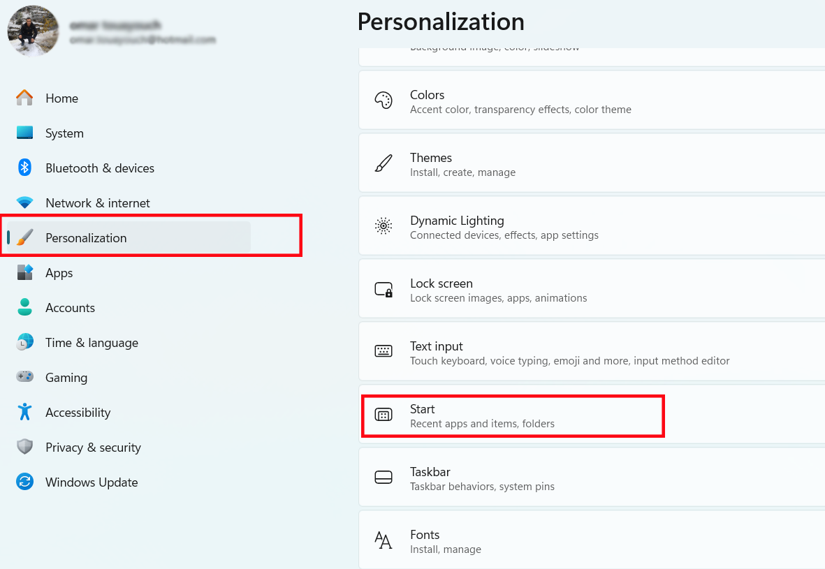Click the Lock screen icon
The width and height of the screenshot is (825, 569).
pos(384,290)
